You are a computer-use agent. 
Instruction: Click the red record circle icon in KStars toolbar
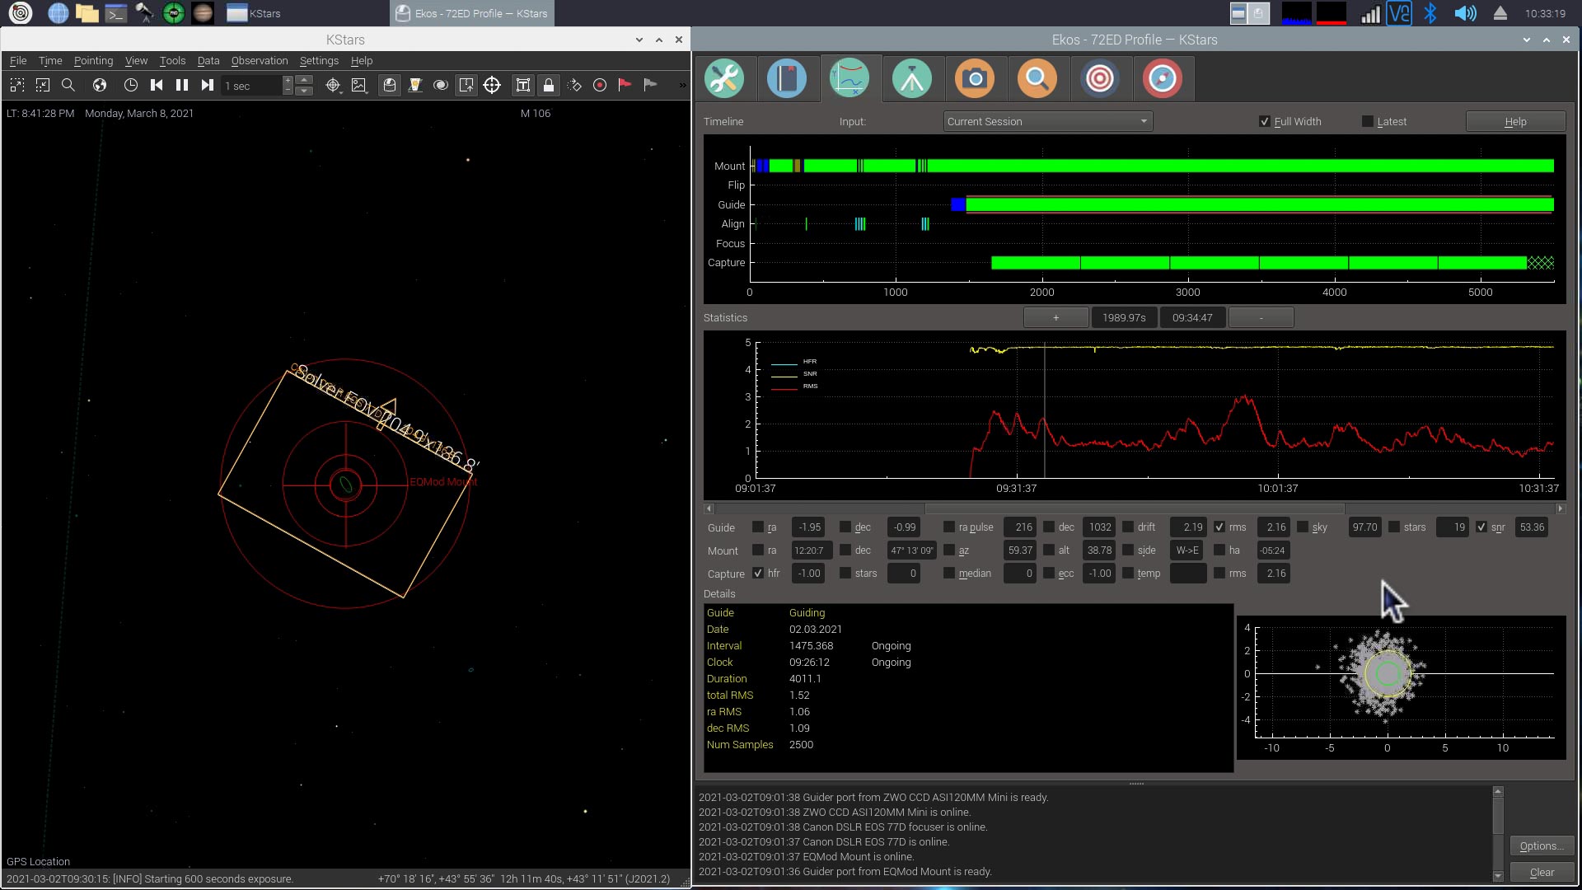coord(600,85)
